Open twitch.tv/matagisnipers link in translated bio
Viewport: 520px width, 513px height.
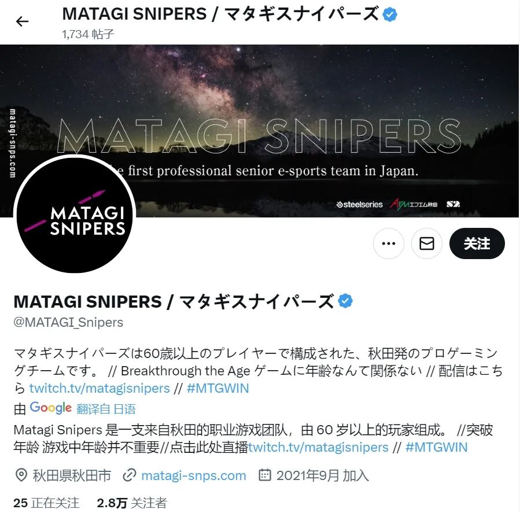tap(318, 447)
